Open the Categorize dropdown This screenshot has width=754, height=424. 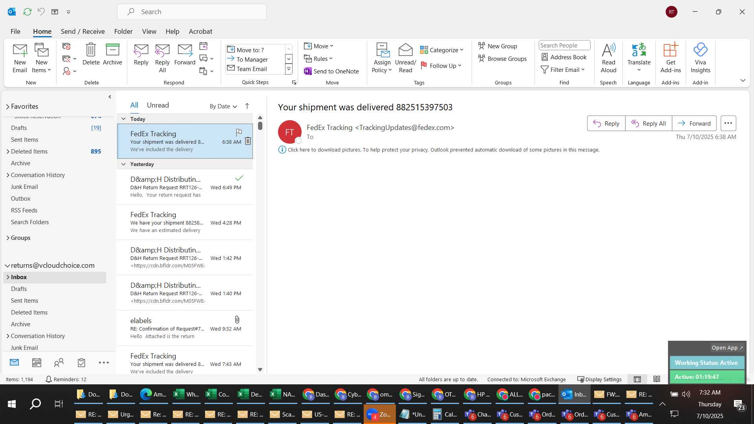click(x=442, y=50)
